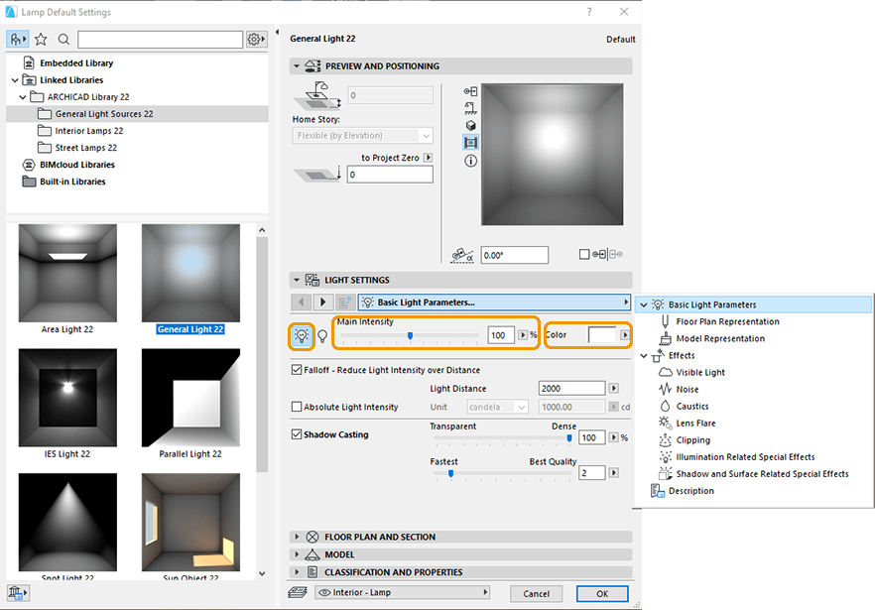Click the shadow Transparent-Dense slider
Viewport: 875px width, 610px height.
503,438
